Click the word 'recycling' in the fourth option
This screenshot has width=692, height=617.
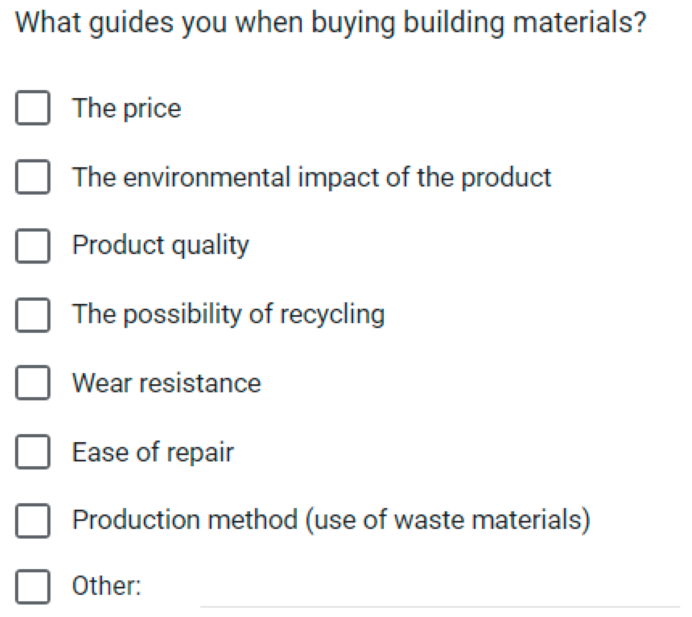tap(332, 315)
